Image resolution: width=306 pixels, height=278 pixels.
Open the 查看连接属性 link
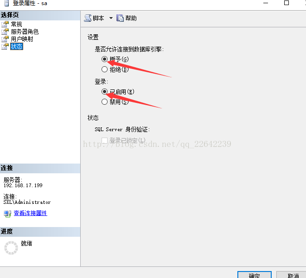tap(31, 213)
